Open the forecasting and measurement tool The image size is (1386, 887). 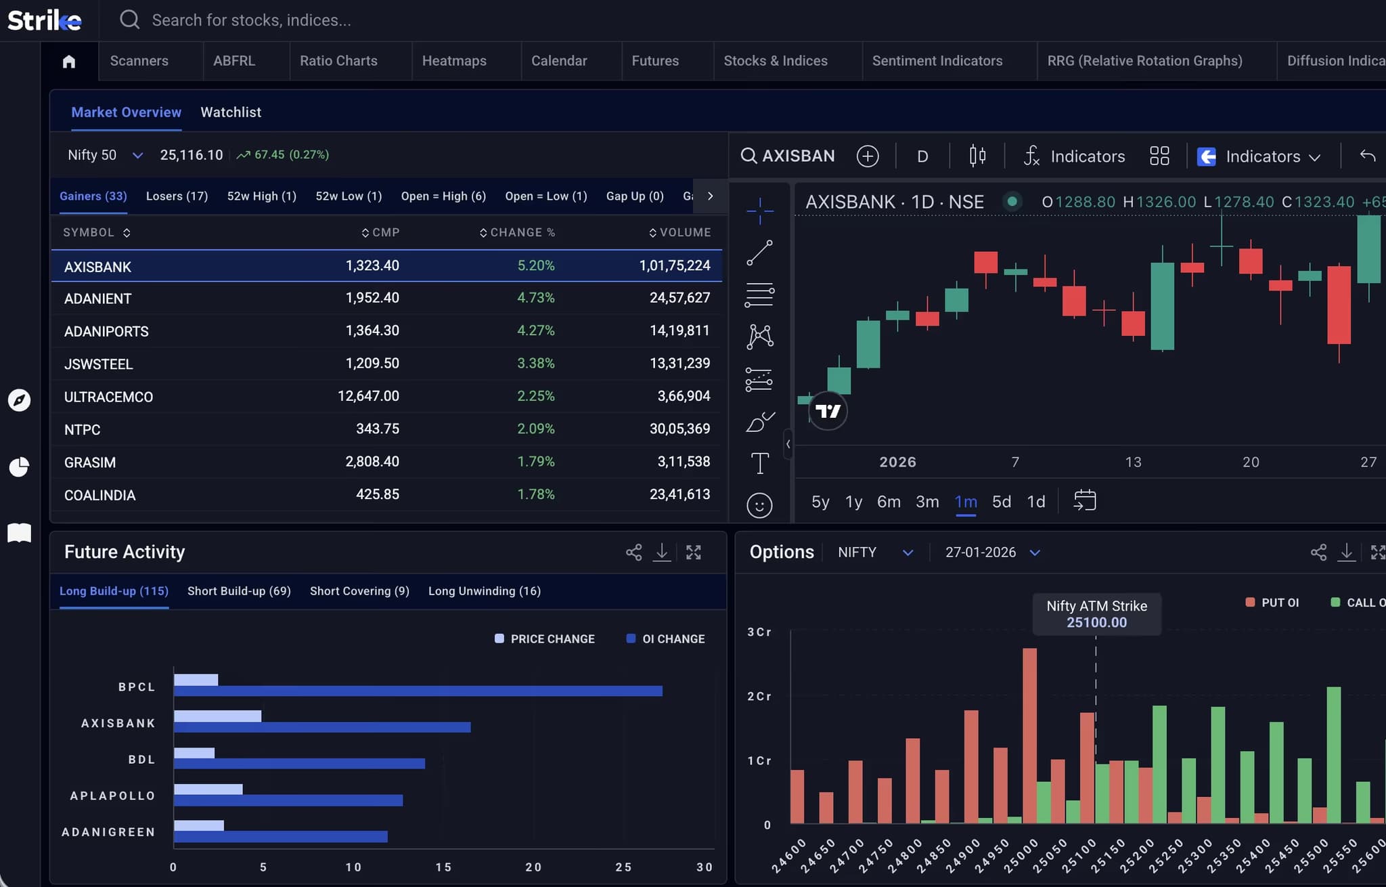click(x=759, y=379)
